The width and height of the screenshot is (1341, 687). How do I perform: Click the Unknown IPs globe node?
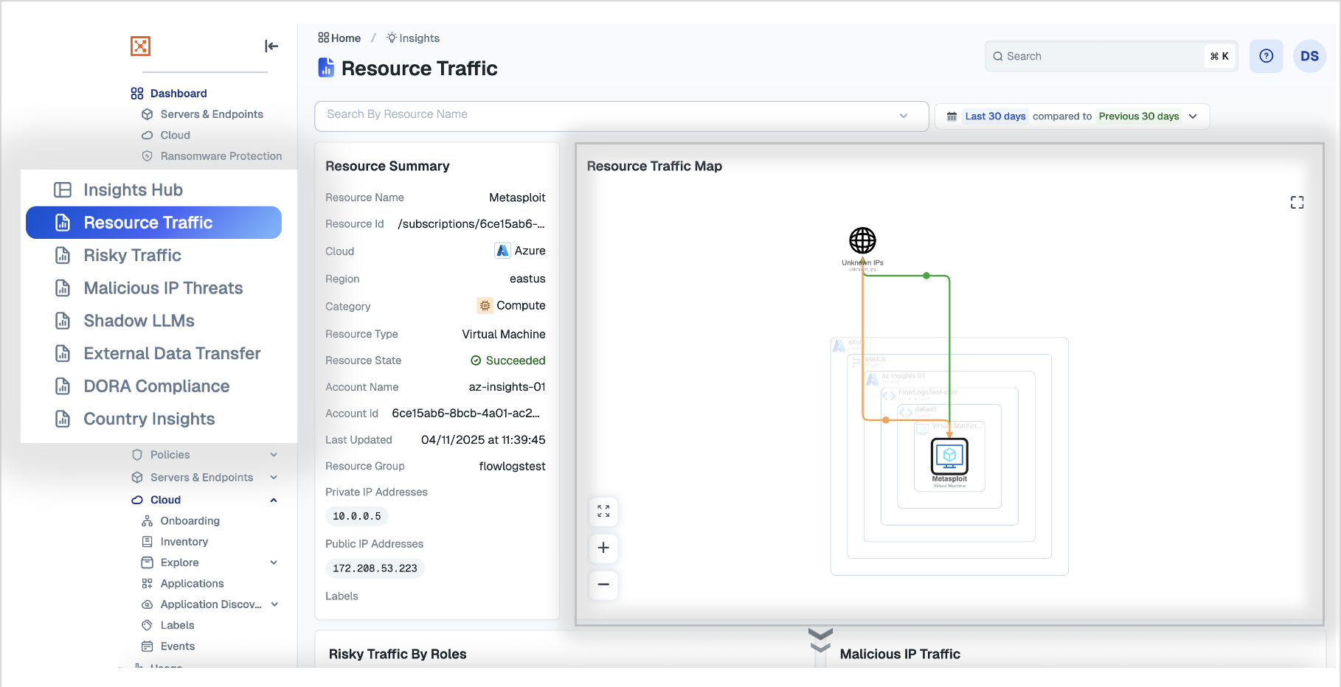(862, 240)
